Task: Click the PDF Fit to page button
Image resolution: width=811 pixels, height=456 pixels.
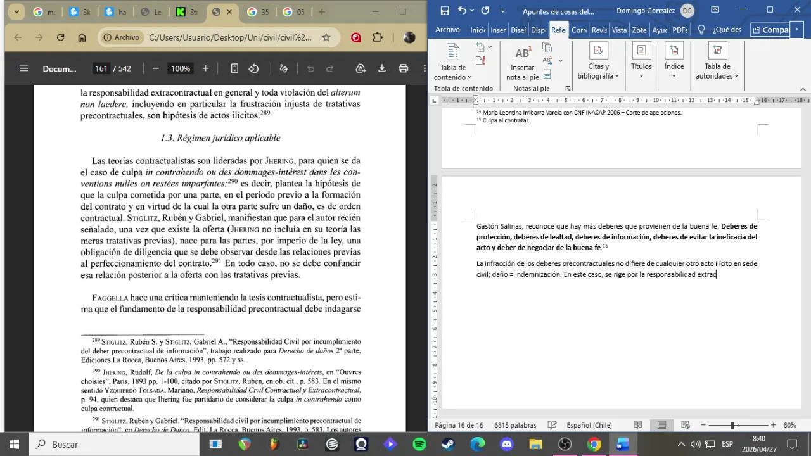Action: (x=234, y=68)
